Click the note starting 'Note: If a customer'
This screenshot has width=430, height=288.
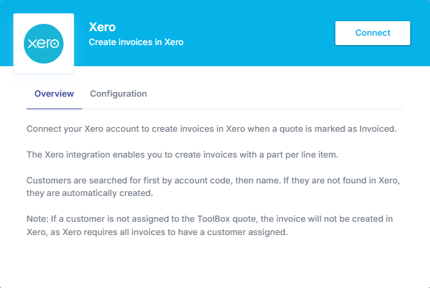point(210,225)
